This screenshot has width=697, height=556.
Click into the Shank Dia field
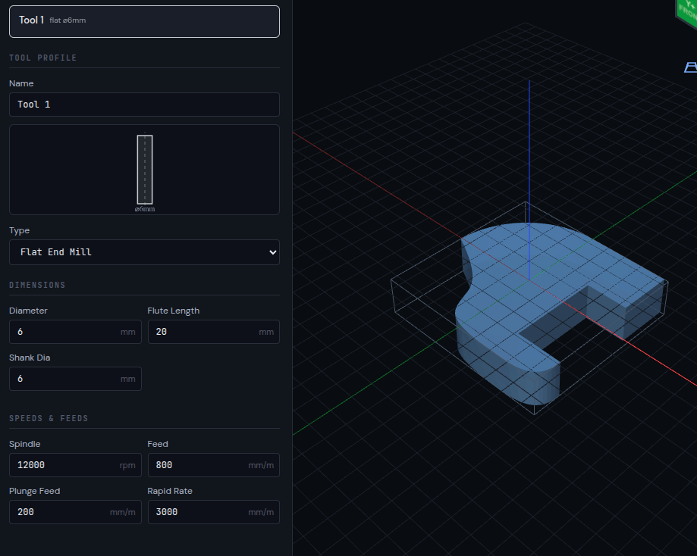pos(64,379)
